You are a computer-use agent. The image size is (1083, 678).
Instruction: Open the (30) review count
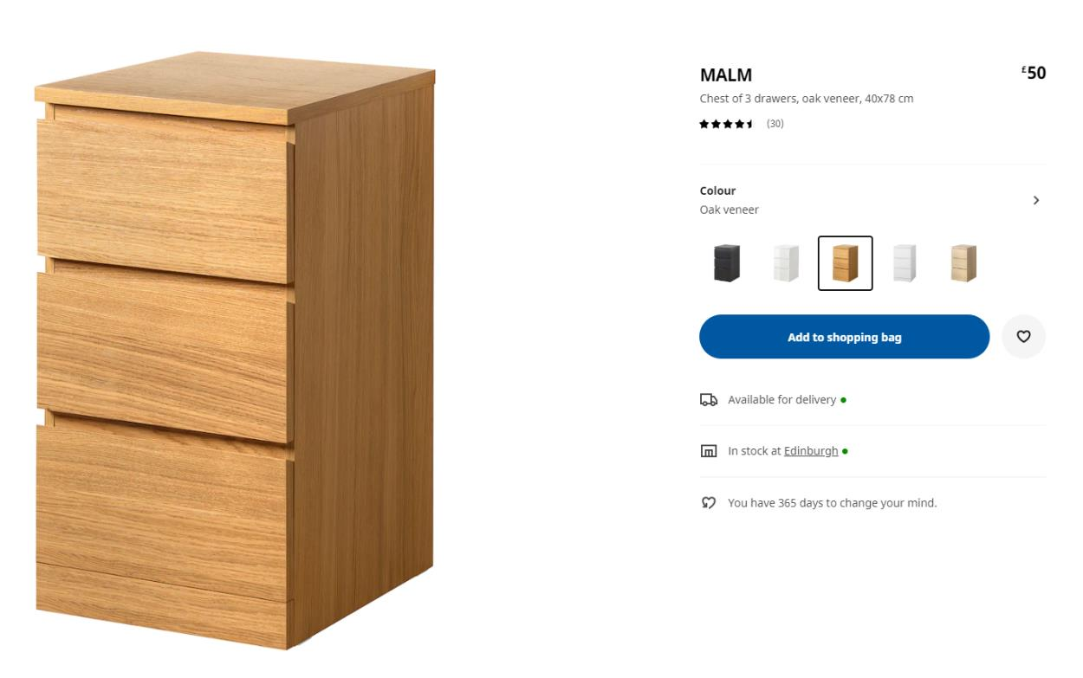(775, 124)
